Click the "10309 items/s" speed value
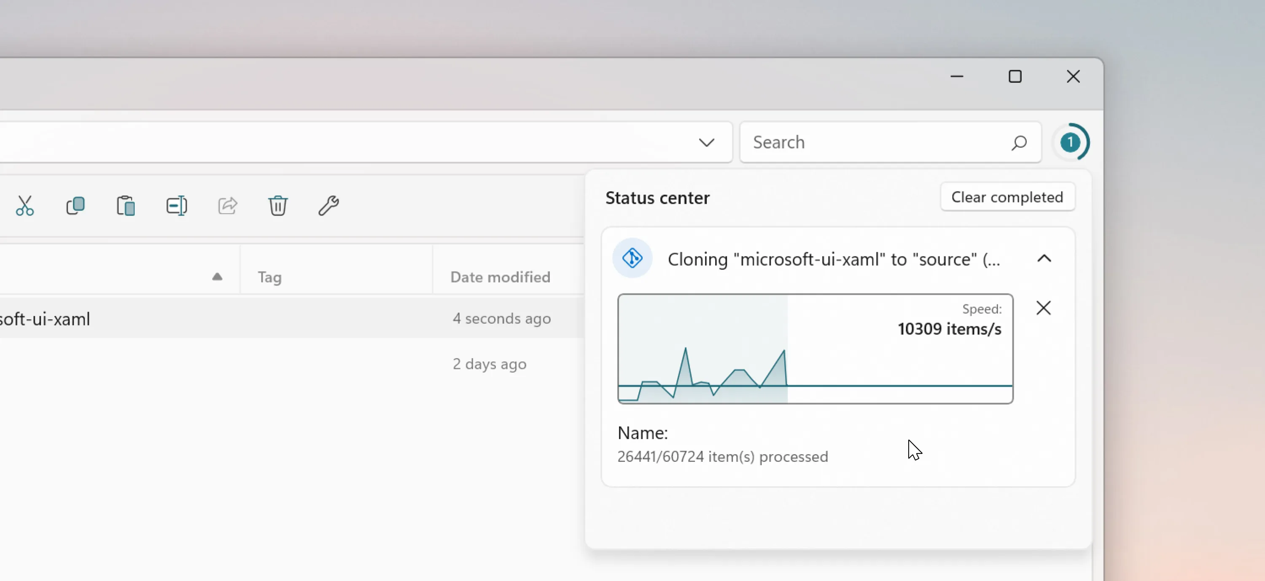Screen dimensions: 1265x581 click(x=950, y=329)
